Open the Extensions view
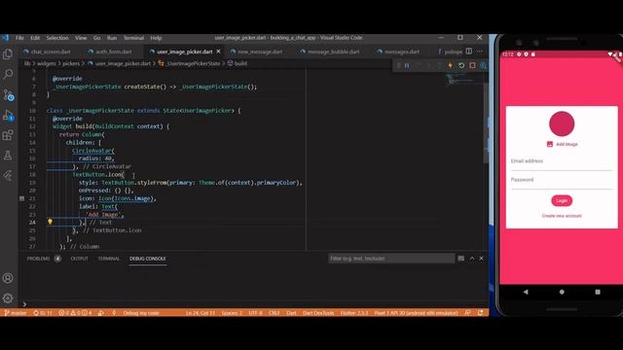This screenshot has width=623, height=350. coord(8,135)
